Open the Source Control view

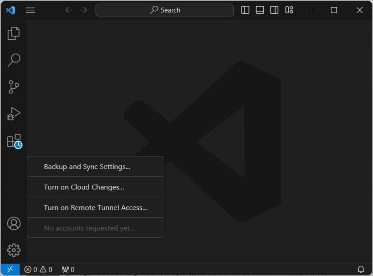pyautogui.click(x=13, y=87)
